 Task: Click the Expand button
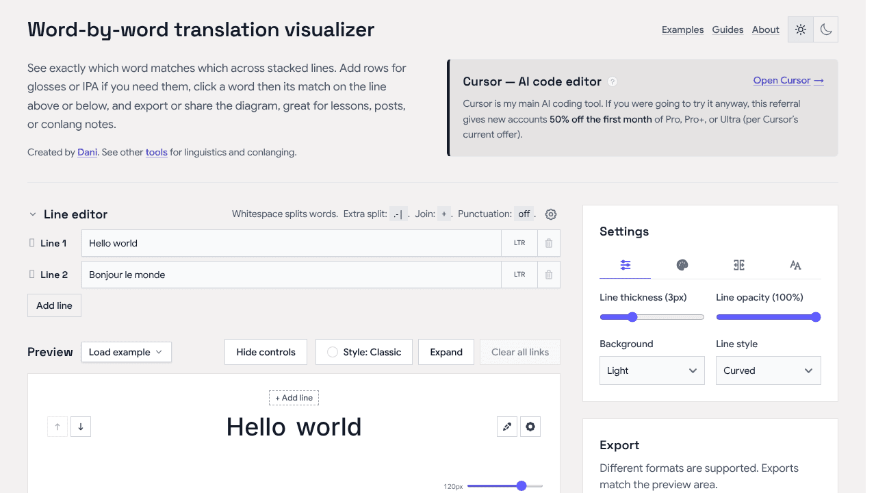click(x=446, y=352)
